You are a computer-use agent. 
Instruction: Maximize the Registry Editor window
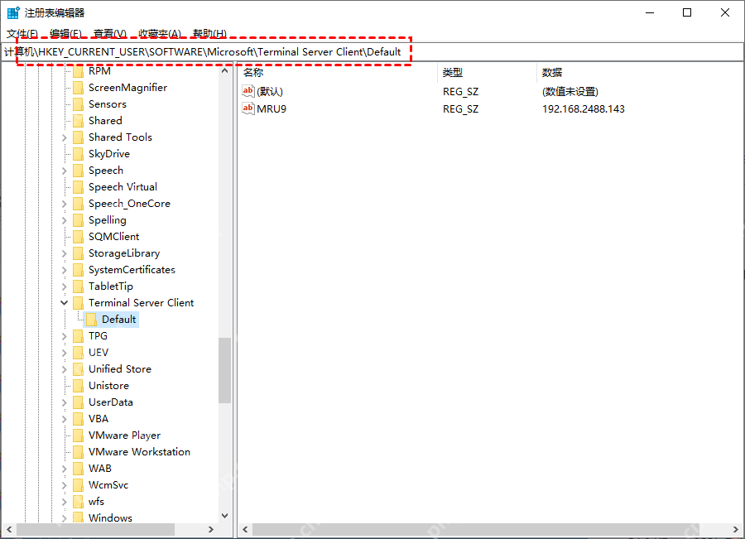(687, 12)
